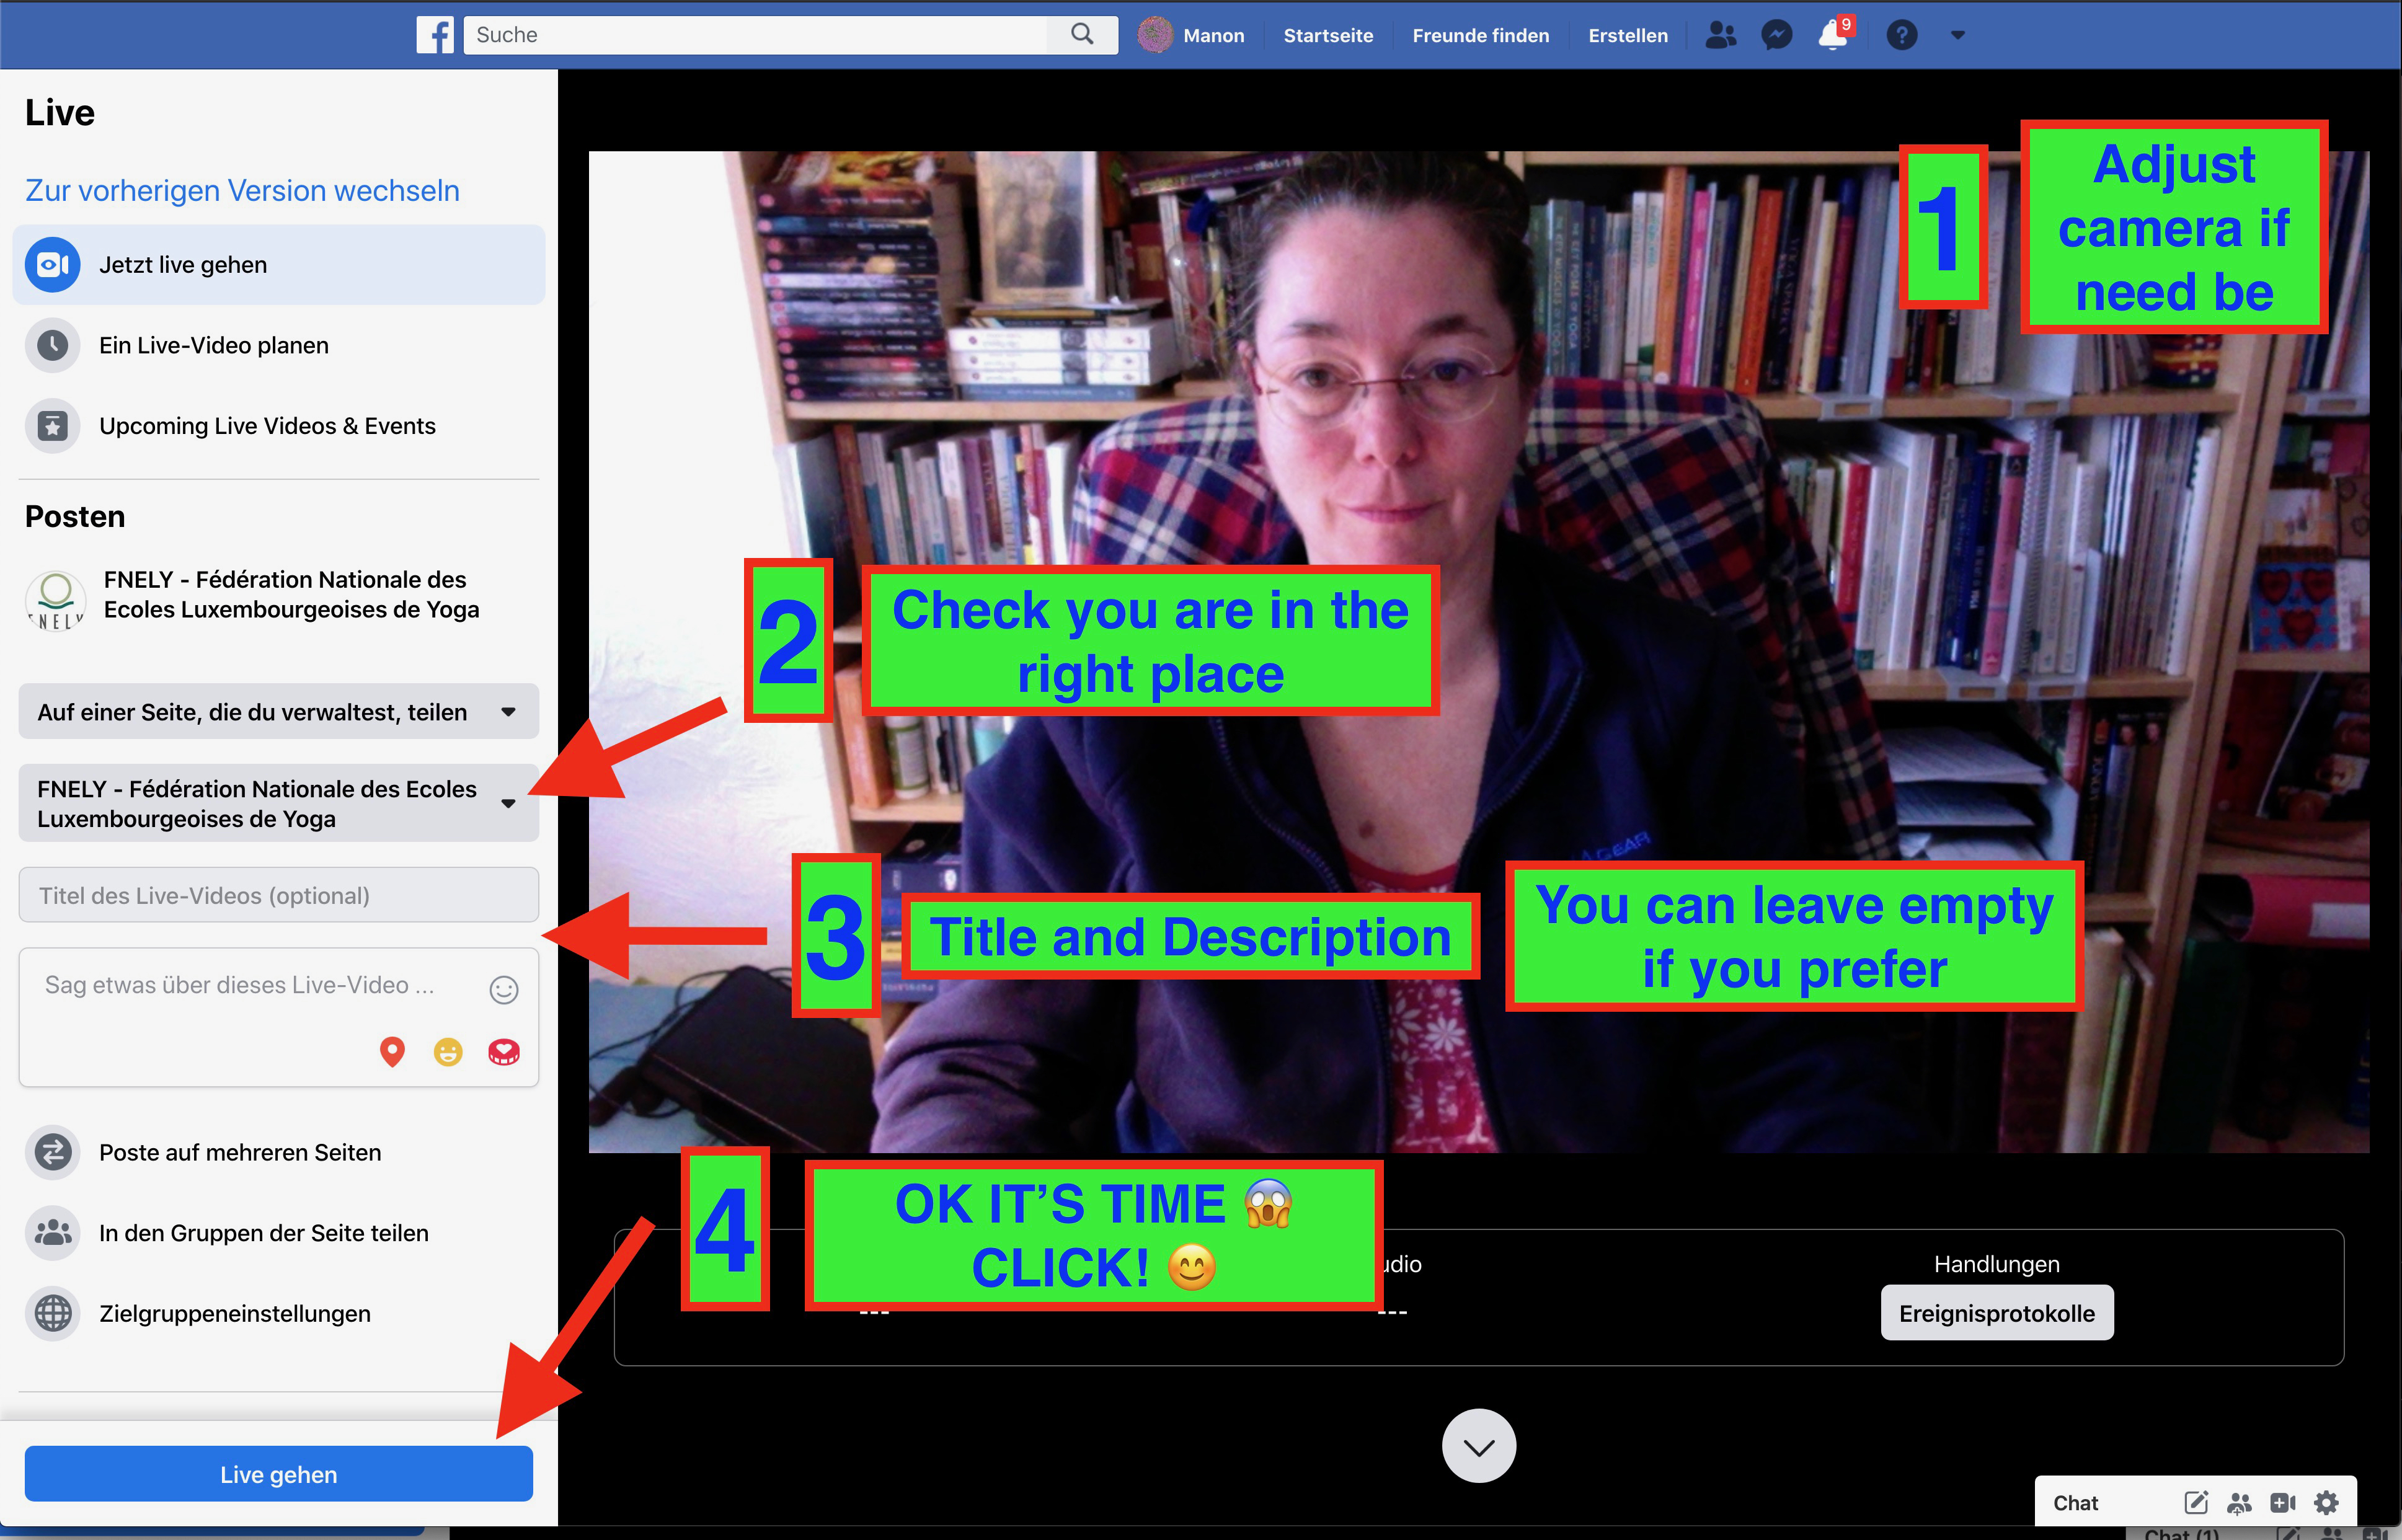The height and width of the screenshot is (1540, 2402).
Task: Add location pin to the post
Action: (392, 1051)
